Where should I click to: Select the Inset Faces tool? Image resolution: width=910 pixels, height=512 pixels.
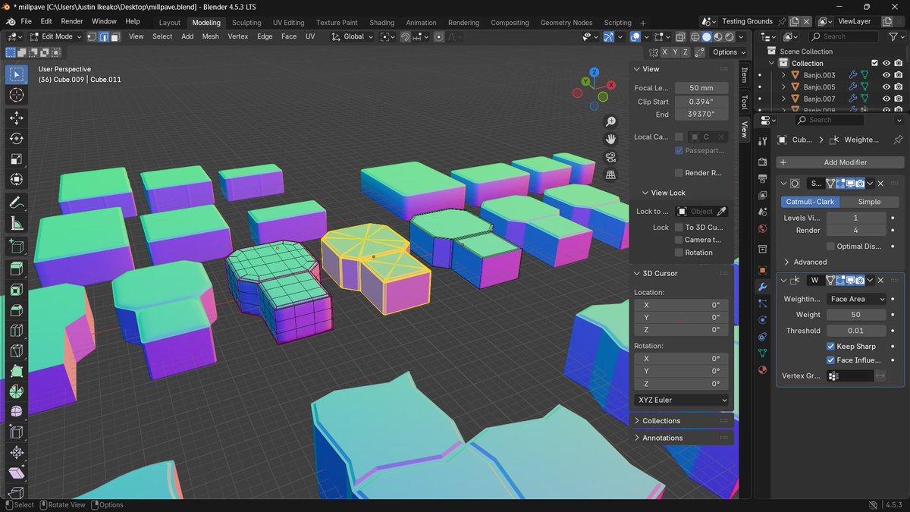pyautogui.click(x=17, y=289)
